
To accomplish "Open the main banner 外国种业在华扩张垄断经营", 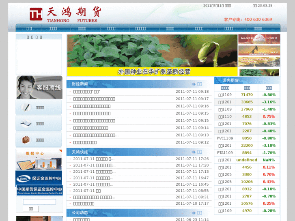I will click(x=153, y=55).
